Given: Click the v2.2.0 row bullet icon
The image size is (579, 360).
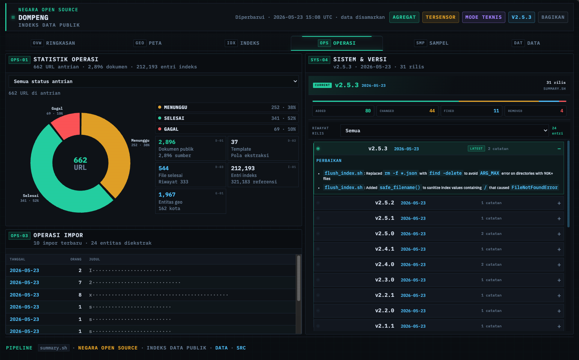Looking at the screenshot, I should pyautogui.click(x=318, y=311).
